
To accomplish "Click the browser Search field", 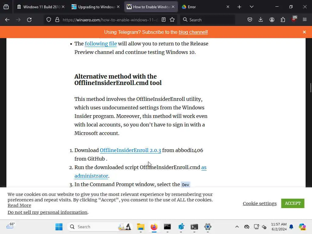I will pos(207,20).
